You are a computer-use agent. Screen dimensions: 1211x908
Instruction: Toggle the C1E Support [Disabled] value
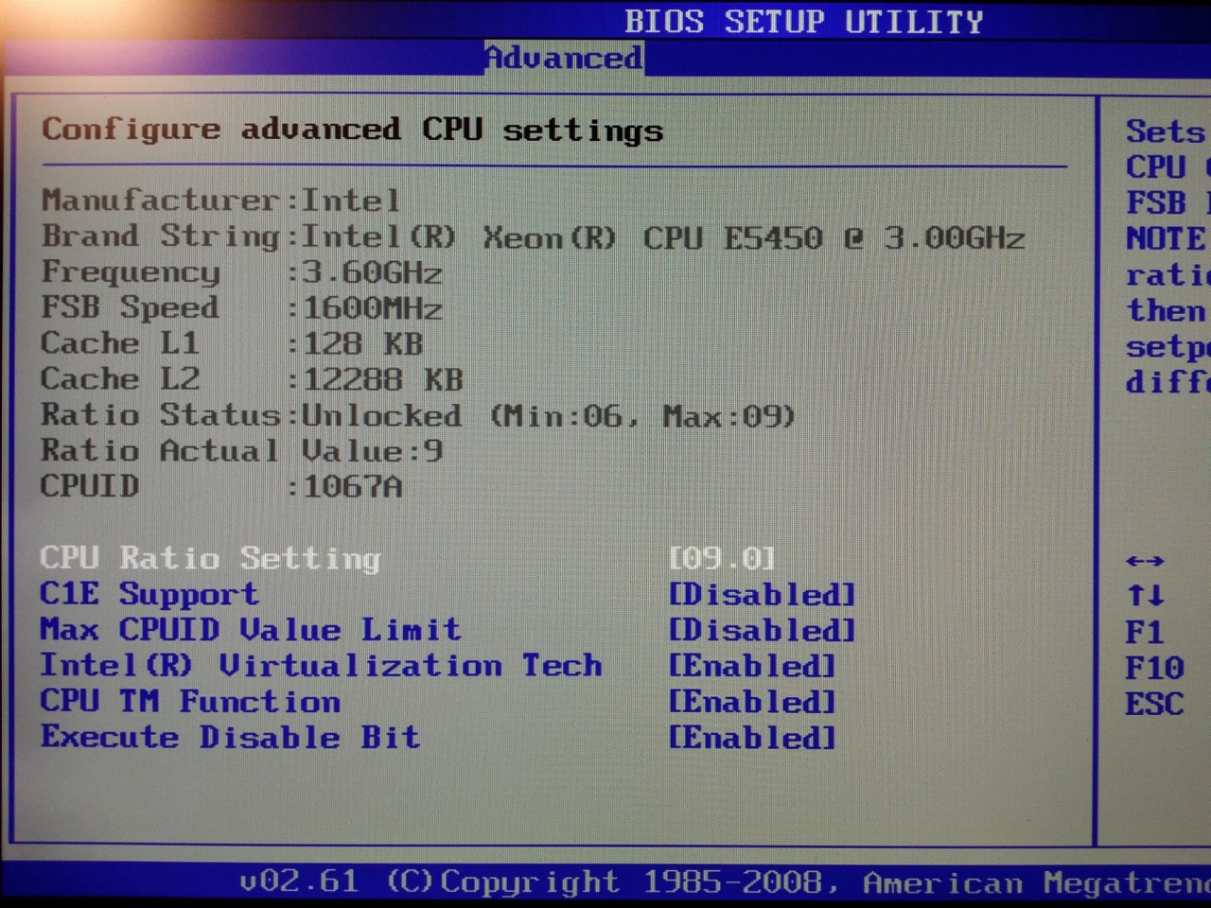(762, 594)
